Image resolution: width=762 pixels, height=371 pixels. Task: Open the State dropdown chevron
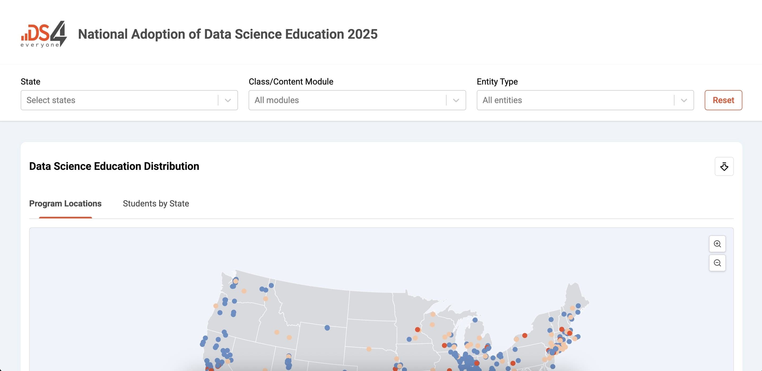pyautogui.click(x=228, y=100)
